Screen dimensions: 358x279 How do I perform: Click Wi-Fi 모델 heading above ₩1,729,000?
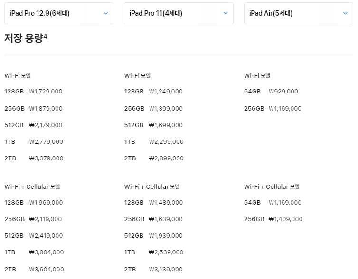click(18, 75)
